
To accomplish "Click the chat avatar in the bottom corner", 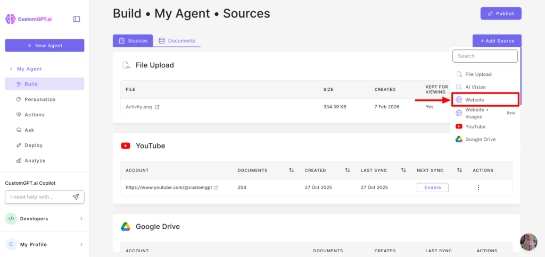I will tap(529, 242).
